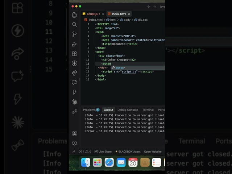232x174 pixels.
Task: Click the errors and warnings count in status bar
Action: pyautogui.click(x=85, y=152)
